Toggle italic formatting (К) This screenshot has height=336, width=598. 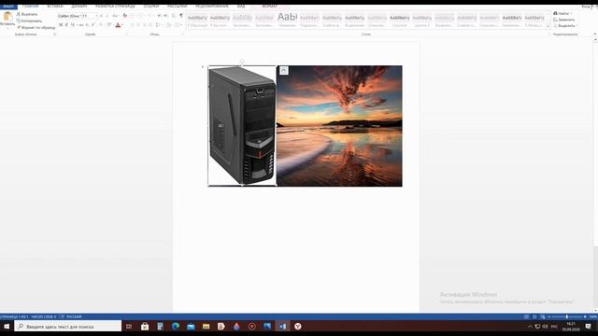[x=66, y=25]
